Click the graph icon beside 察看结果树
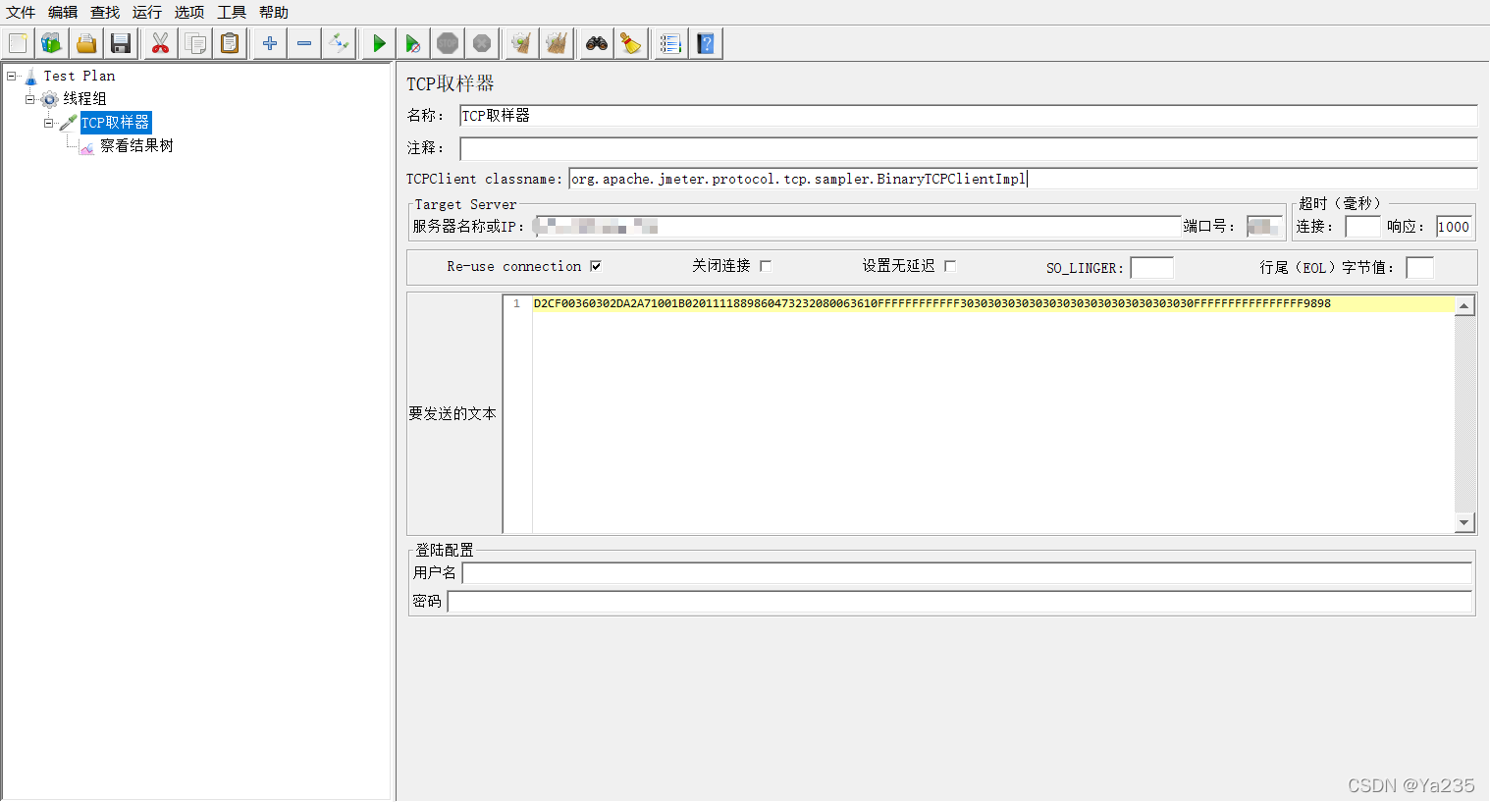This screenshot has width=1490, height=802. click(87, 146)
